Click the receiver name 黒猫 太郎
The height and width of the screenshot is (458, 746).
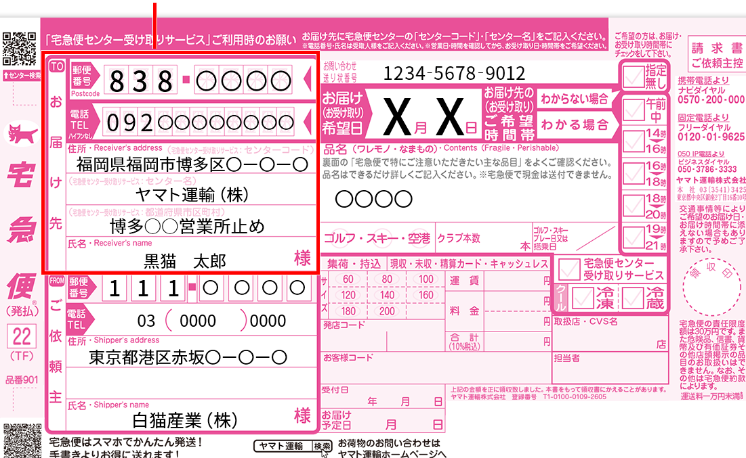[184, 261]
